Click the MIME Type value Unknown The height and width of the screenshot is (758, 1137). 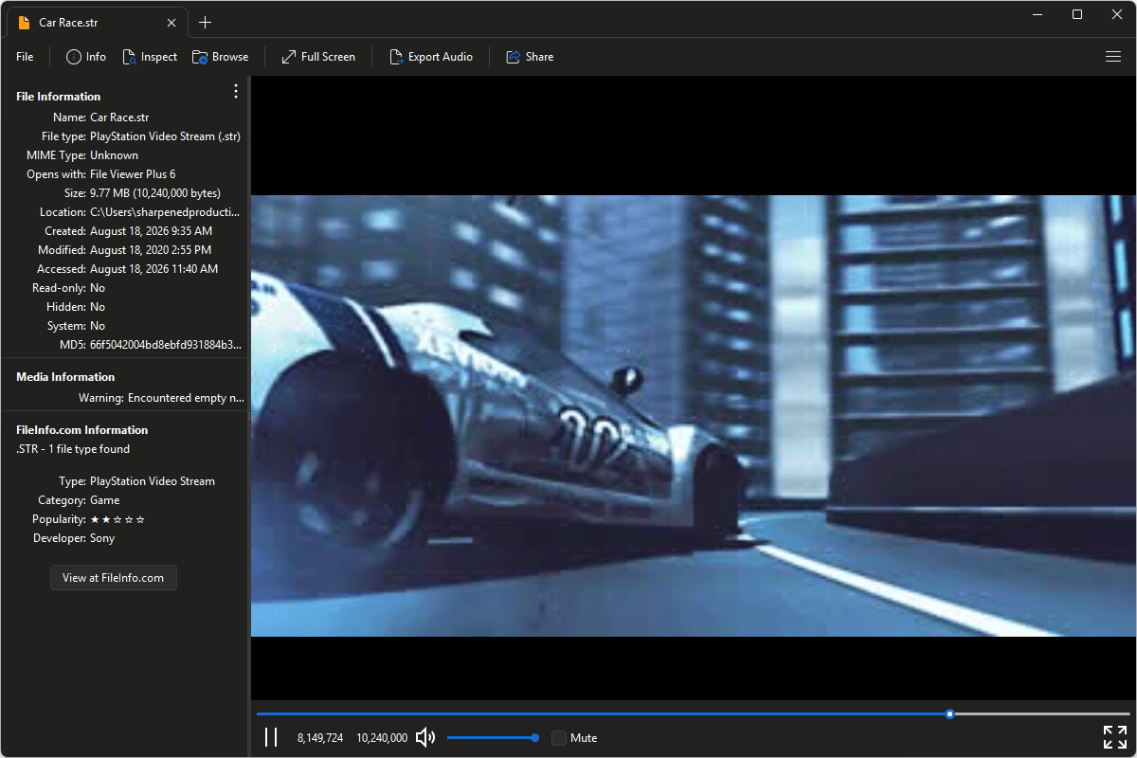click(114, 155)
